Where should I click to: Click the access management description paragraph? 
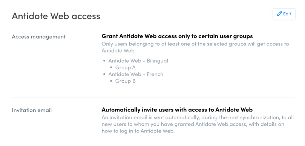coord(195,47)
